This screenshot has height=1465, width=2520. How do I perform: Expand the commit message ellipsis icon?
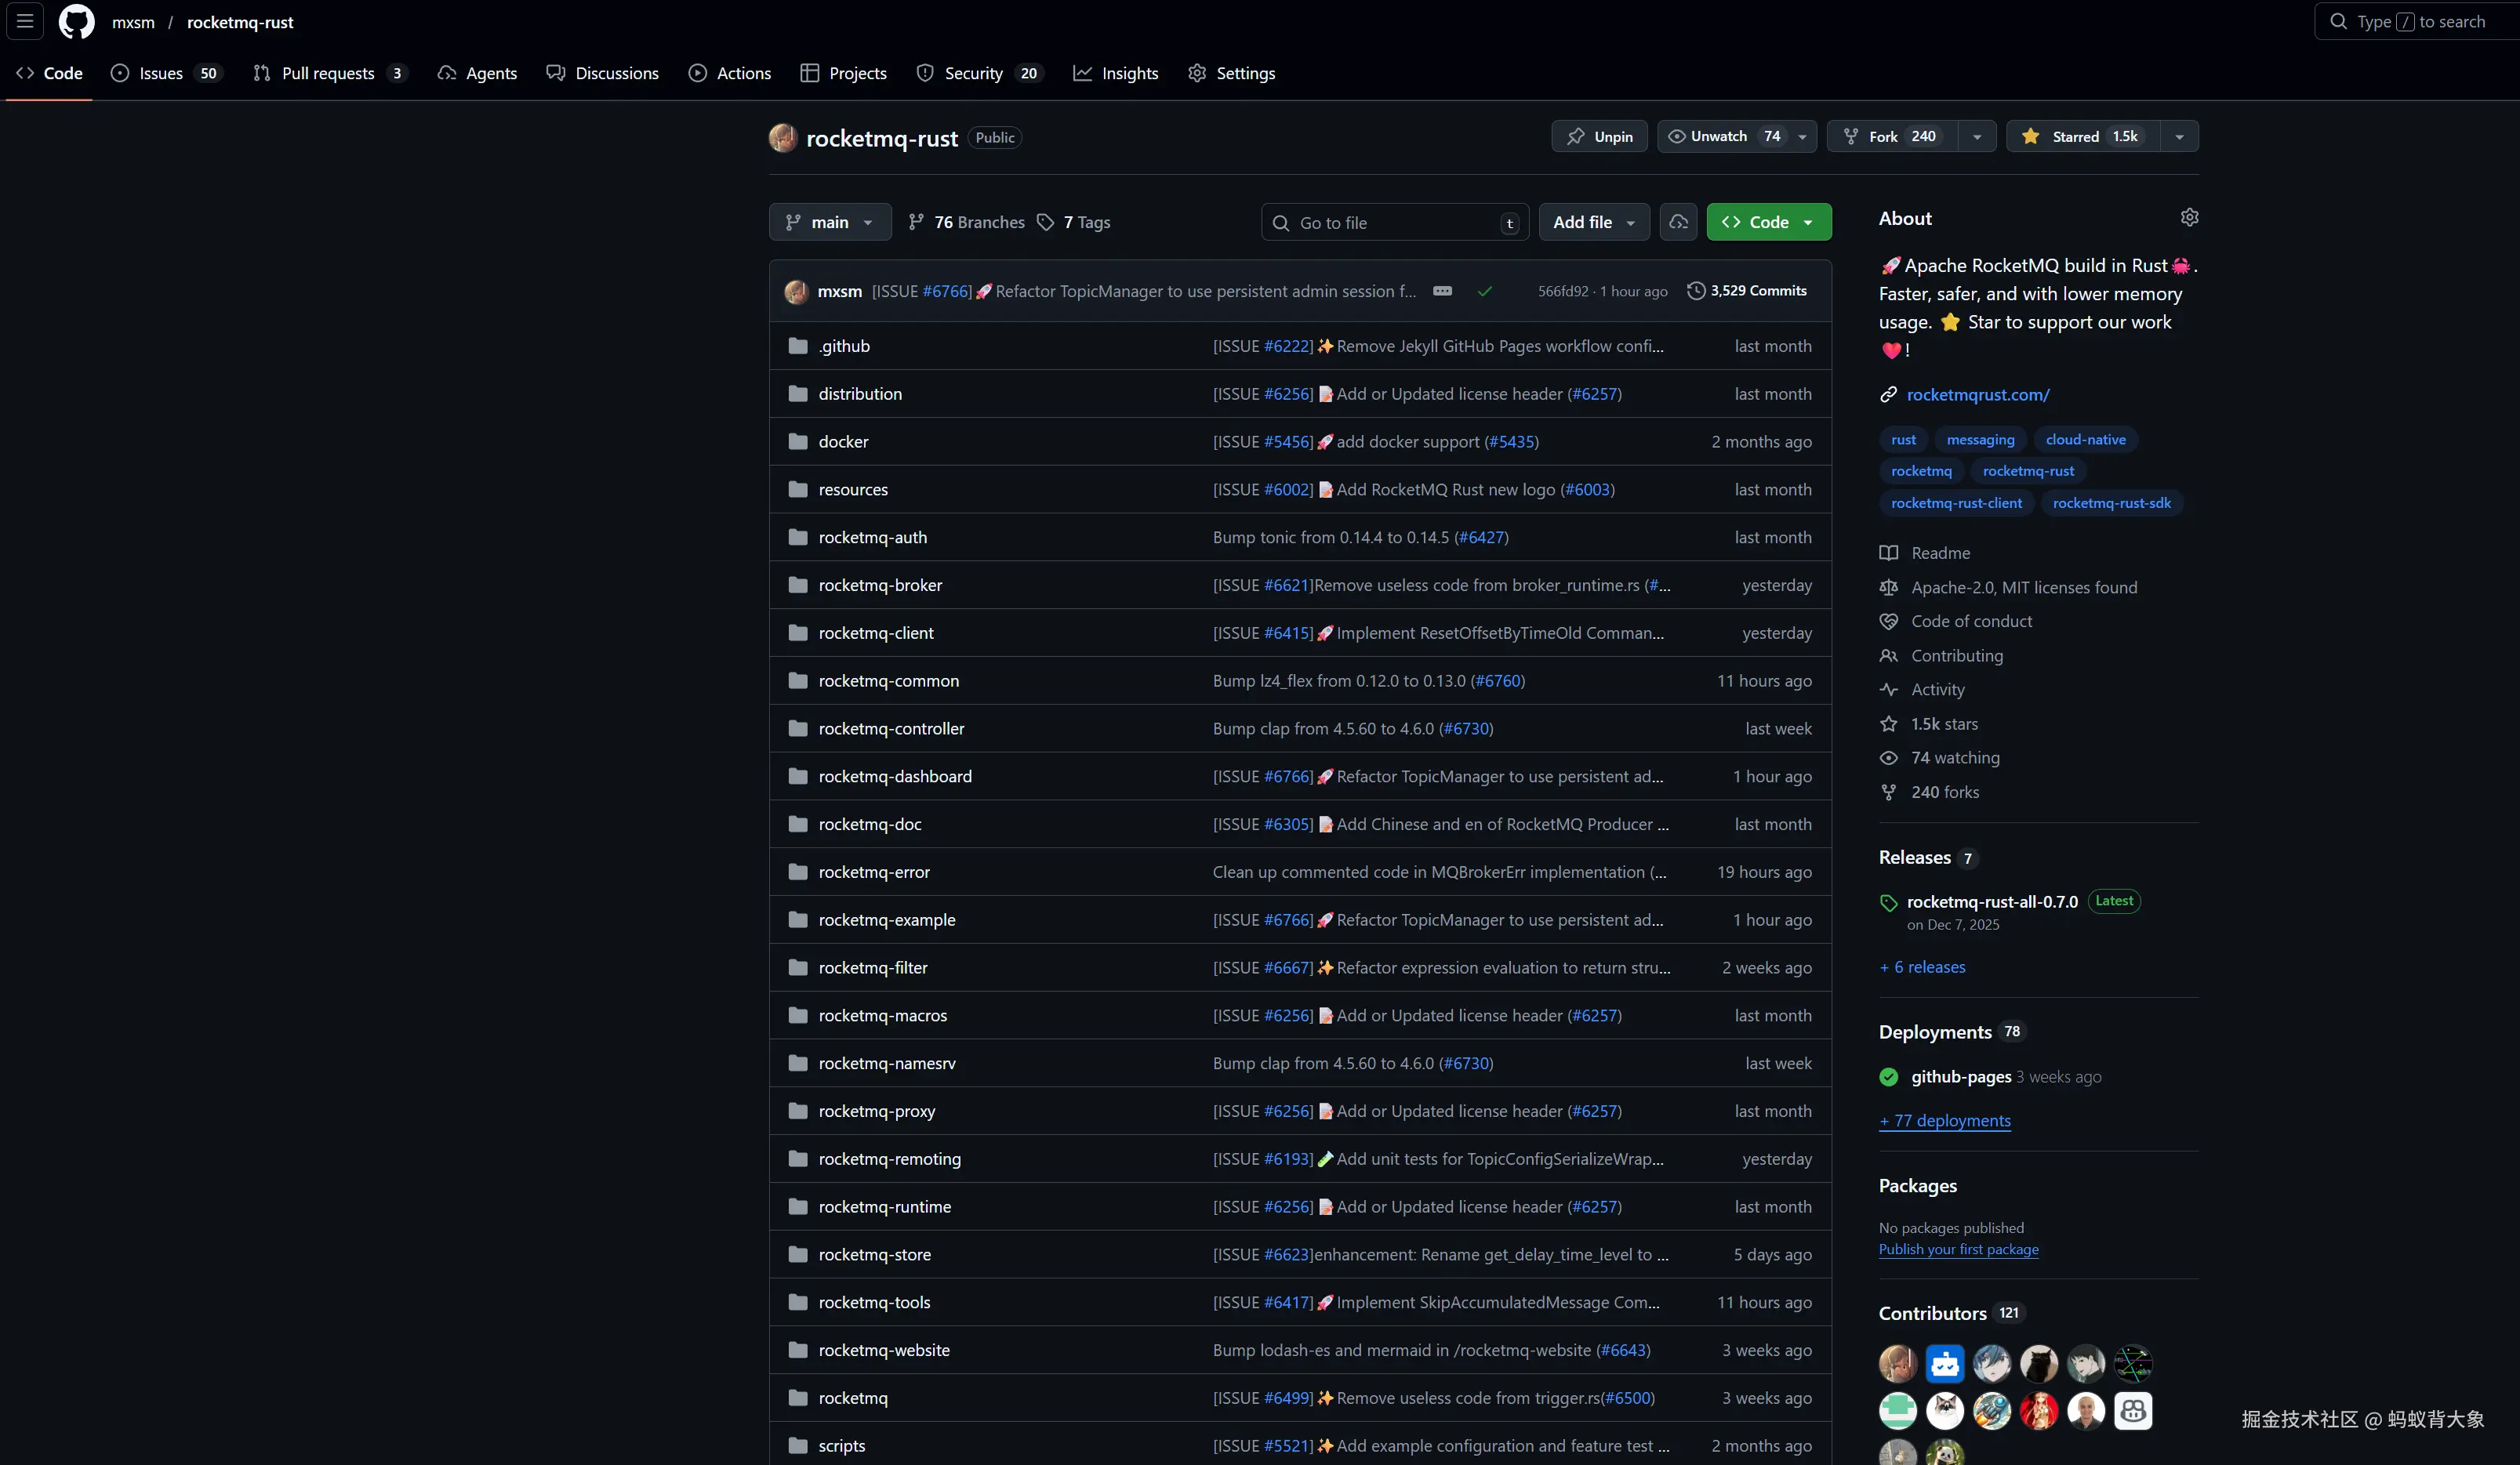tap(1442, 291)
